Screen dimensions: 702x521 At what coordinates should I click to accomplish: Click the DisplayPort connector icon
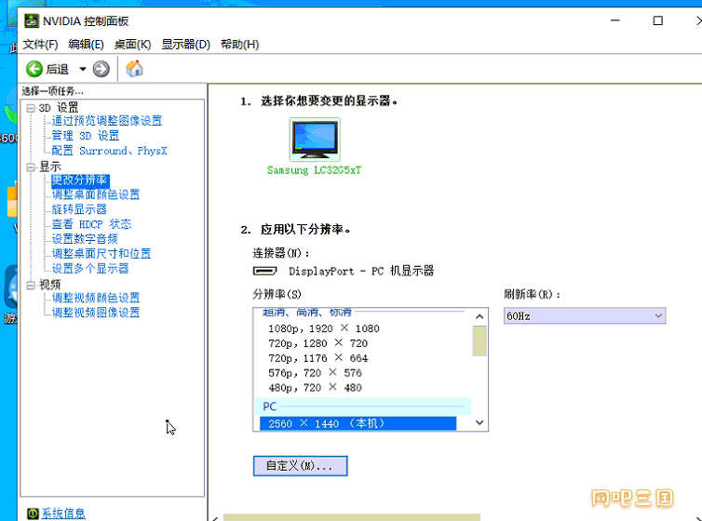(265, 271)
